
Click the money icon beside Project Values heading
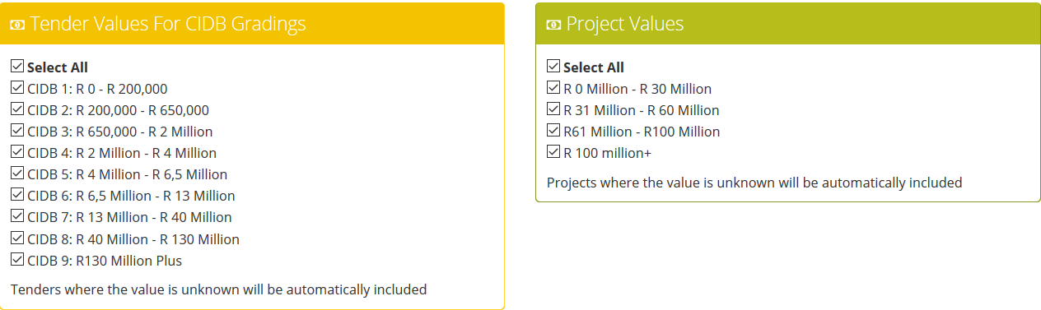pos(554,25)
